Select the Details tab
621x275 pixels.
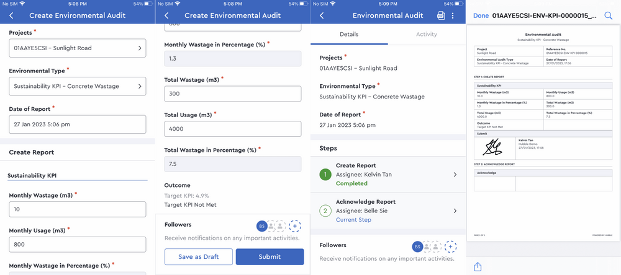tap(349, 34)
